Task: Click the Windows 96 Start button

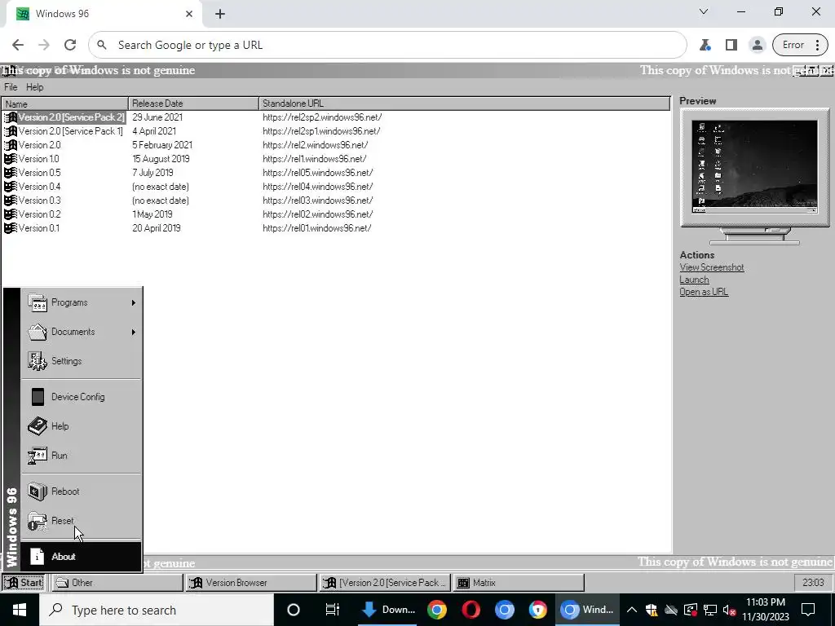Action: (24, 582)
